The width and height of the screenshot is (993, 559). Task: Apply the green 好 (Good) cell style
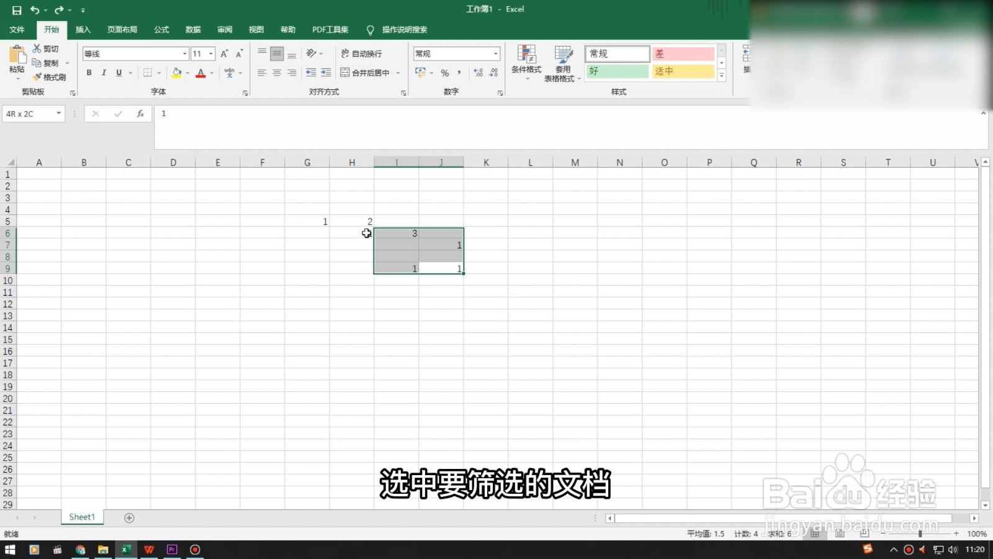click(618, 71)
